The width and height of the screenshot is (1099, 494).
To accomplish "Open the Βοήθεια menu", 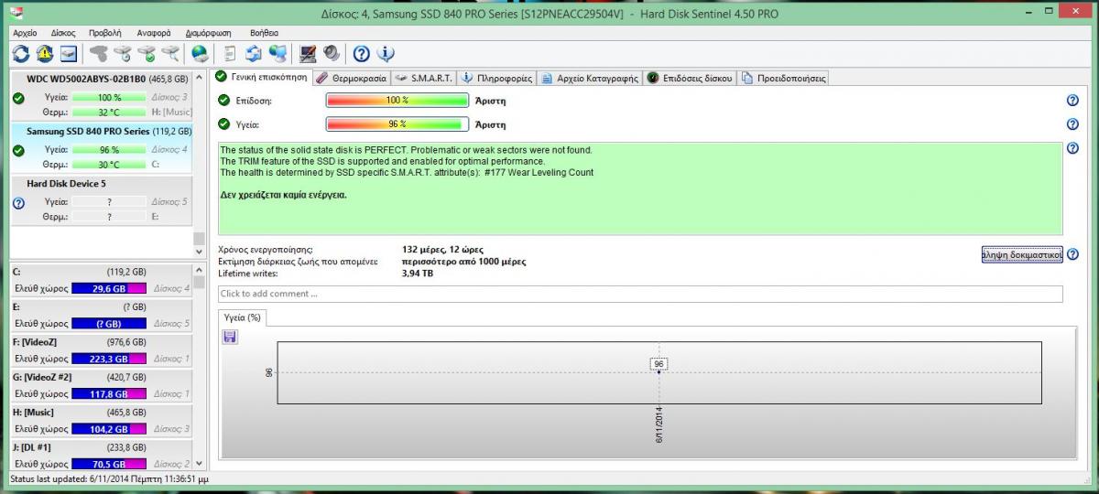I will [264, 32].
